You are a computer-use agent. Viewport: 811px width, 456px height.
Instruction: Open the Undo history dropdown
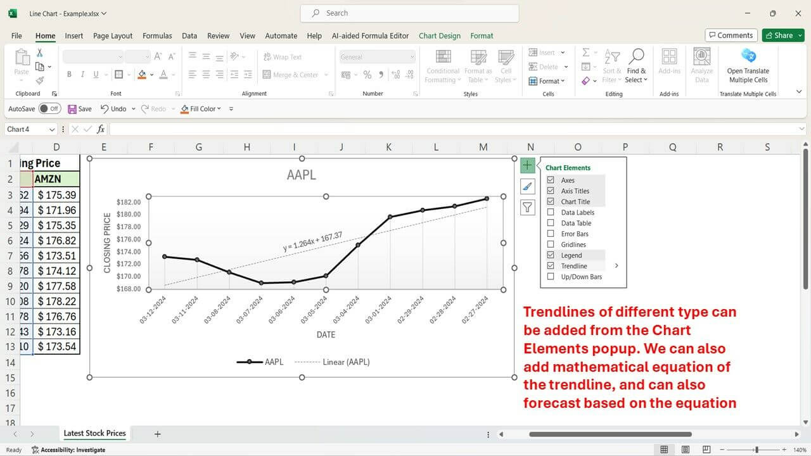click(134, 109)
